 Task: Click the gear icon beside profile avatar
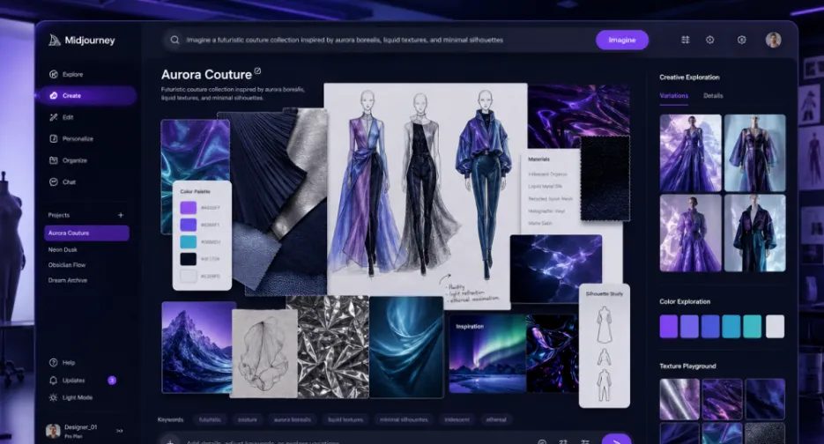[x=741, y=40]
